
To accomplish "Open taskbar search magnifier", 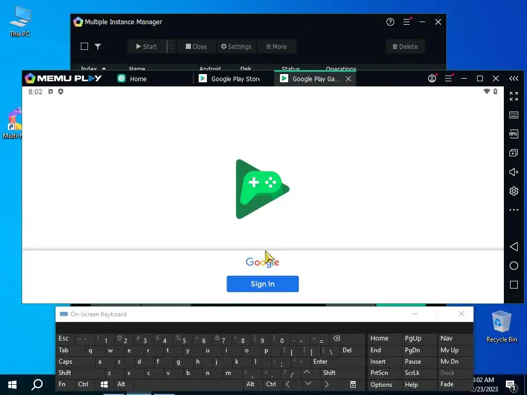I will click(x=37, y=385).
